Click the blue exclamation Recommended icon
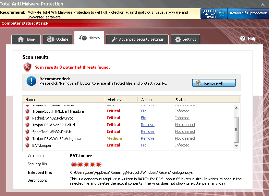The image size is (269, 196). (x=32, y=81)
